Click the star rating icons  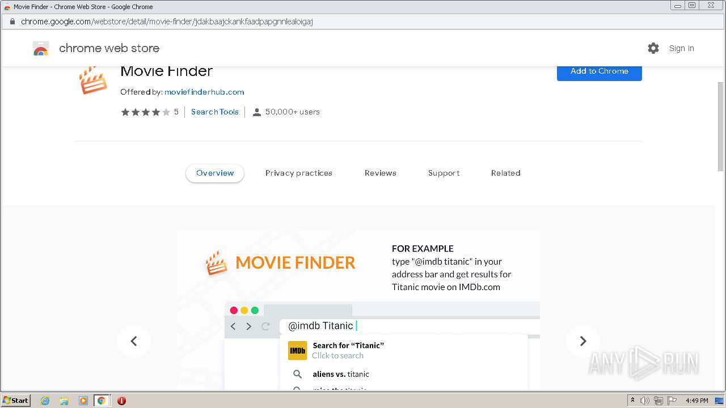145,112
